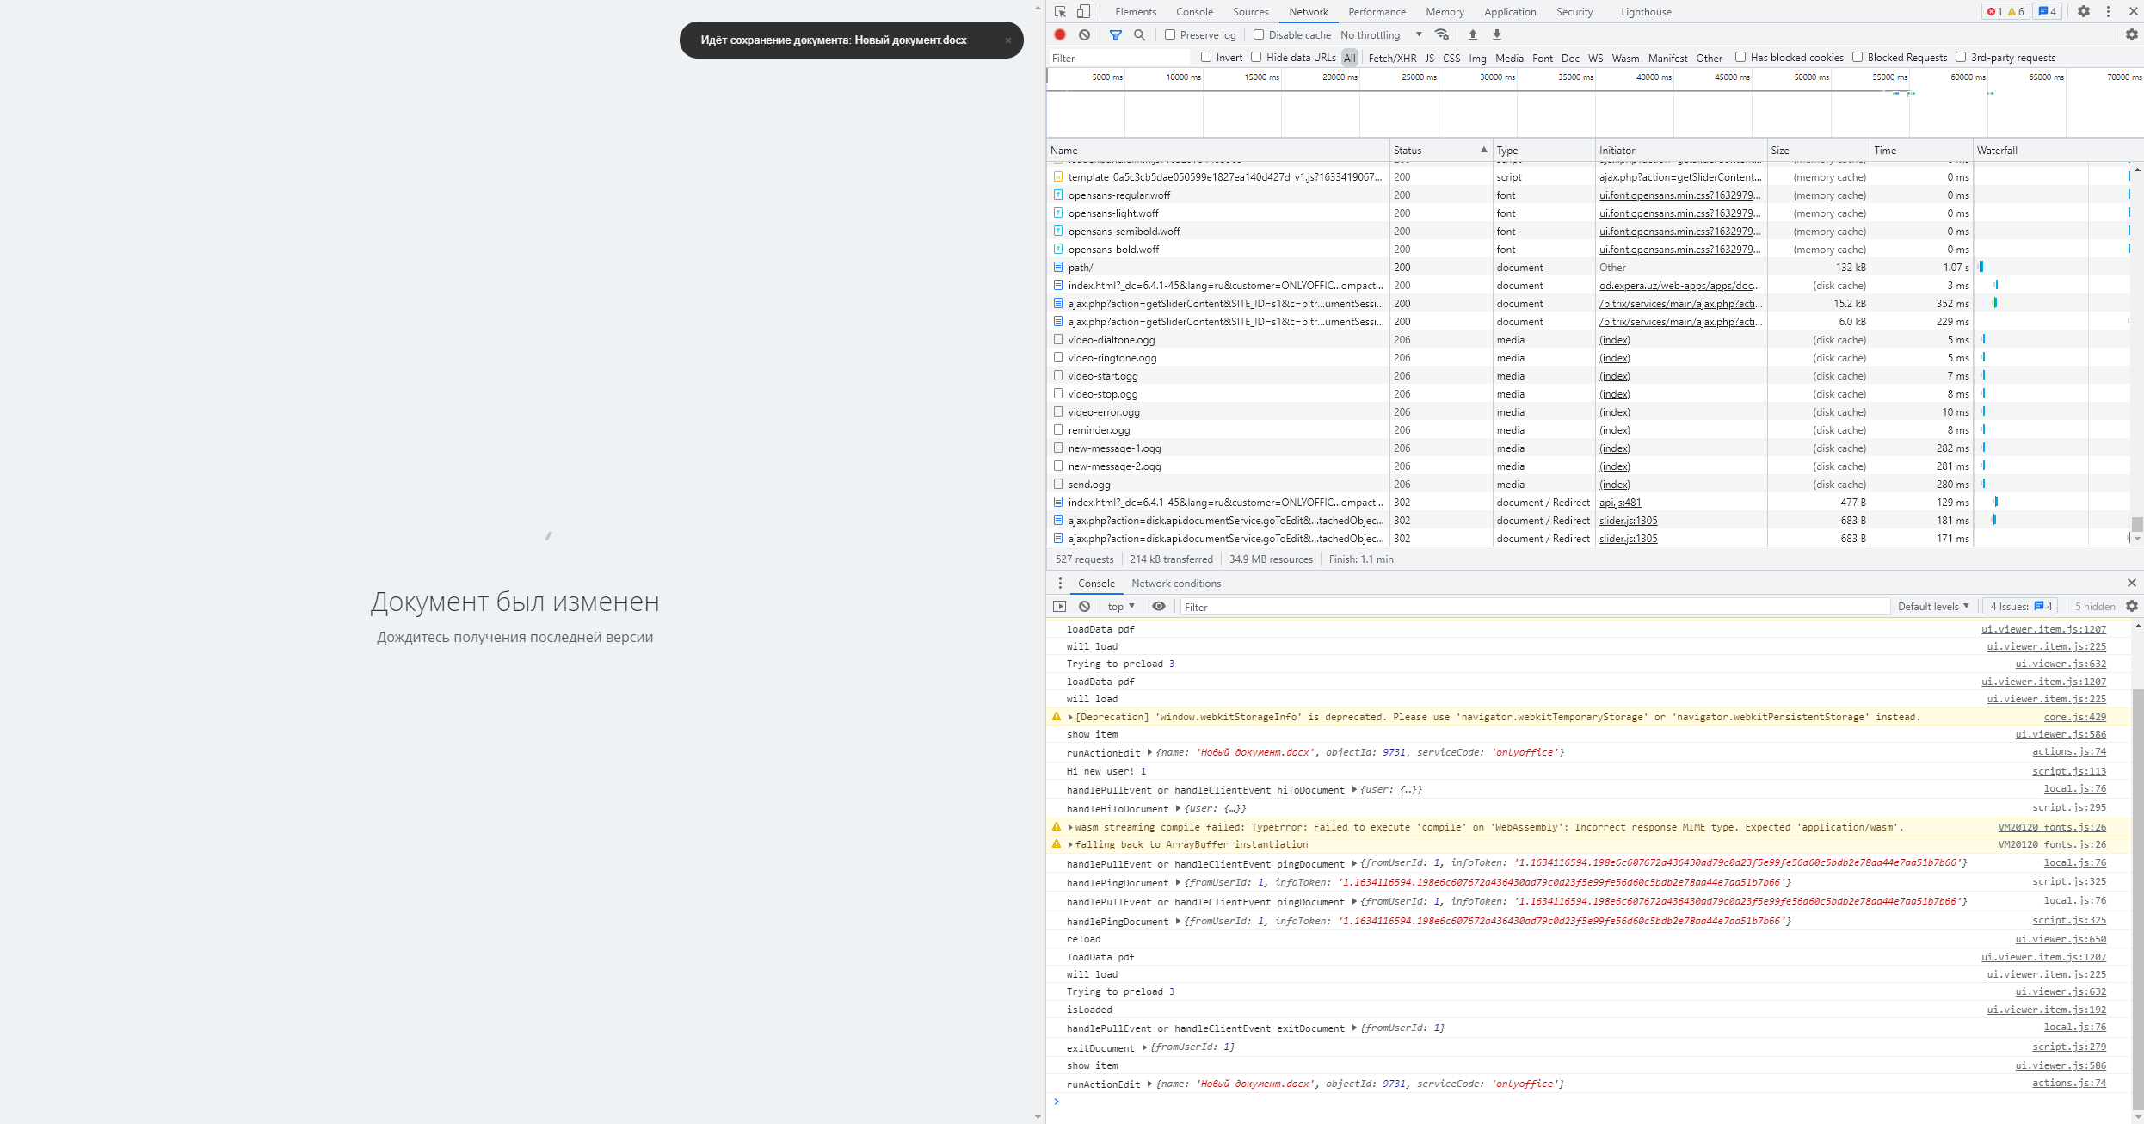Screen dimensions: 2144x1124
Task: Activate the inspect element picker icon
Action: (x=1060, y=12)
